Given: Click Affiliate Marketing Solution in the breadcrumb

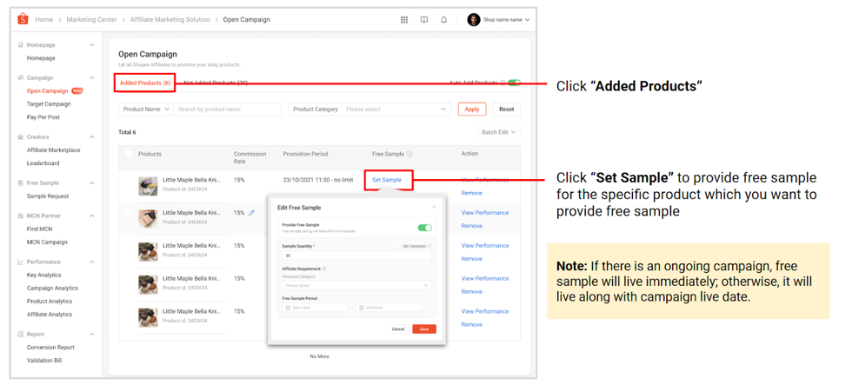Looking at the screenshot, I should coord(170,20).
